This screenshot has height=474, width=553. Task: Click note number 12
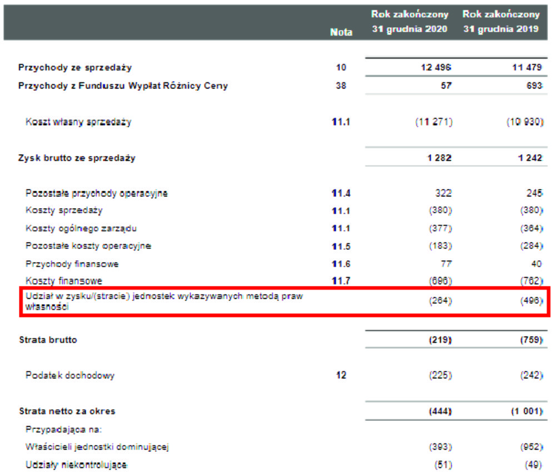point(341,375)
